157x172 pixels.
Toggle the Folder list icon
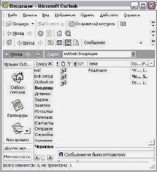(59, 43)
